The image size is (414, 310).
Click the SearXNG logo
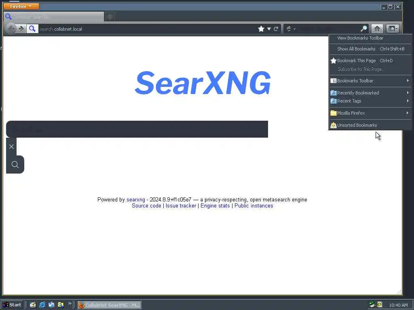point(203,83)
